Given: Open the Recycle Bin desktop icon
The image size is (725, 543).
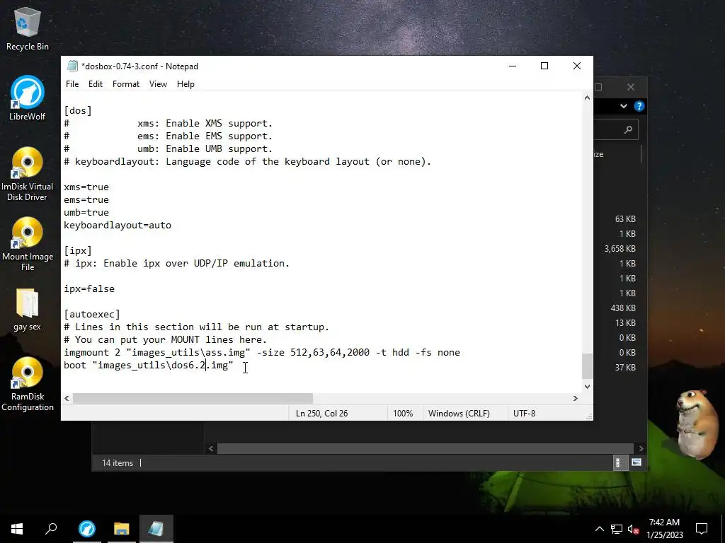Looking at the screenshot, I should [28, 28].
